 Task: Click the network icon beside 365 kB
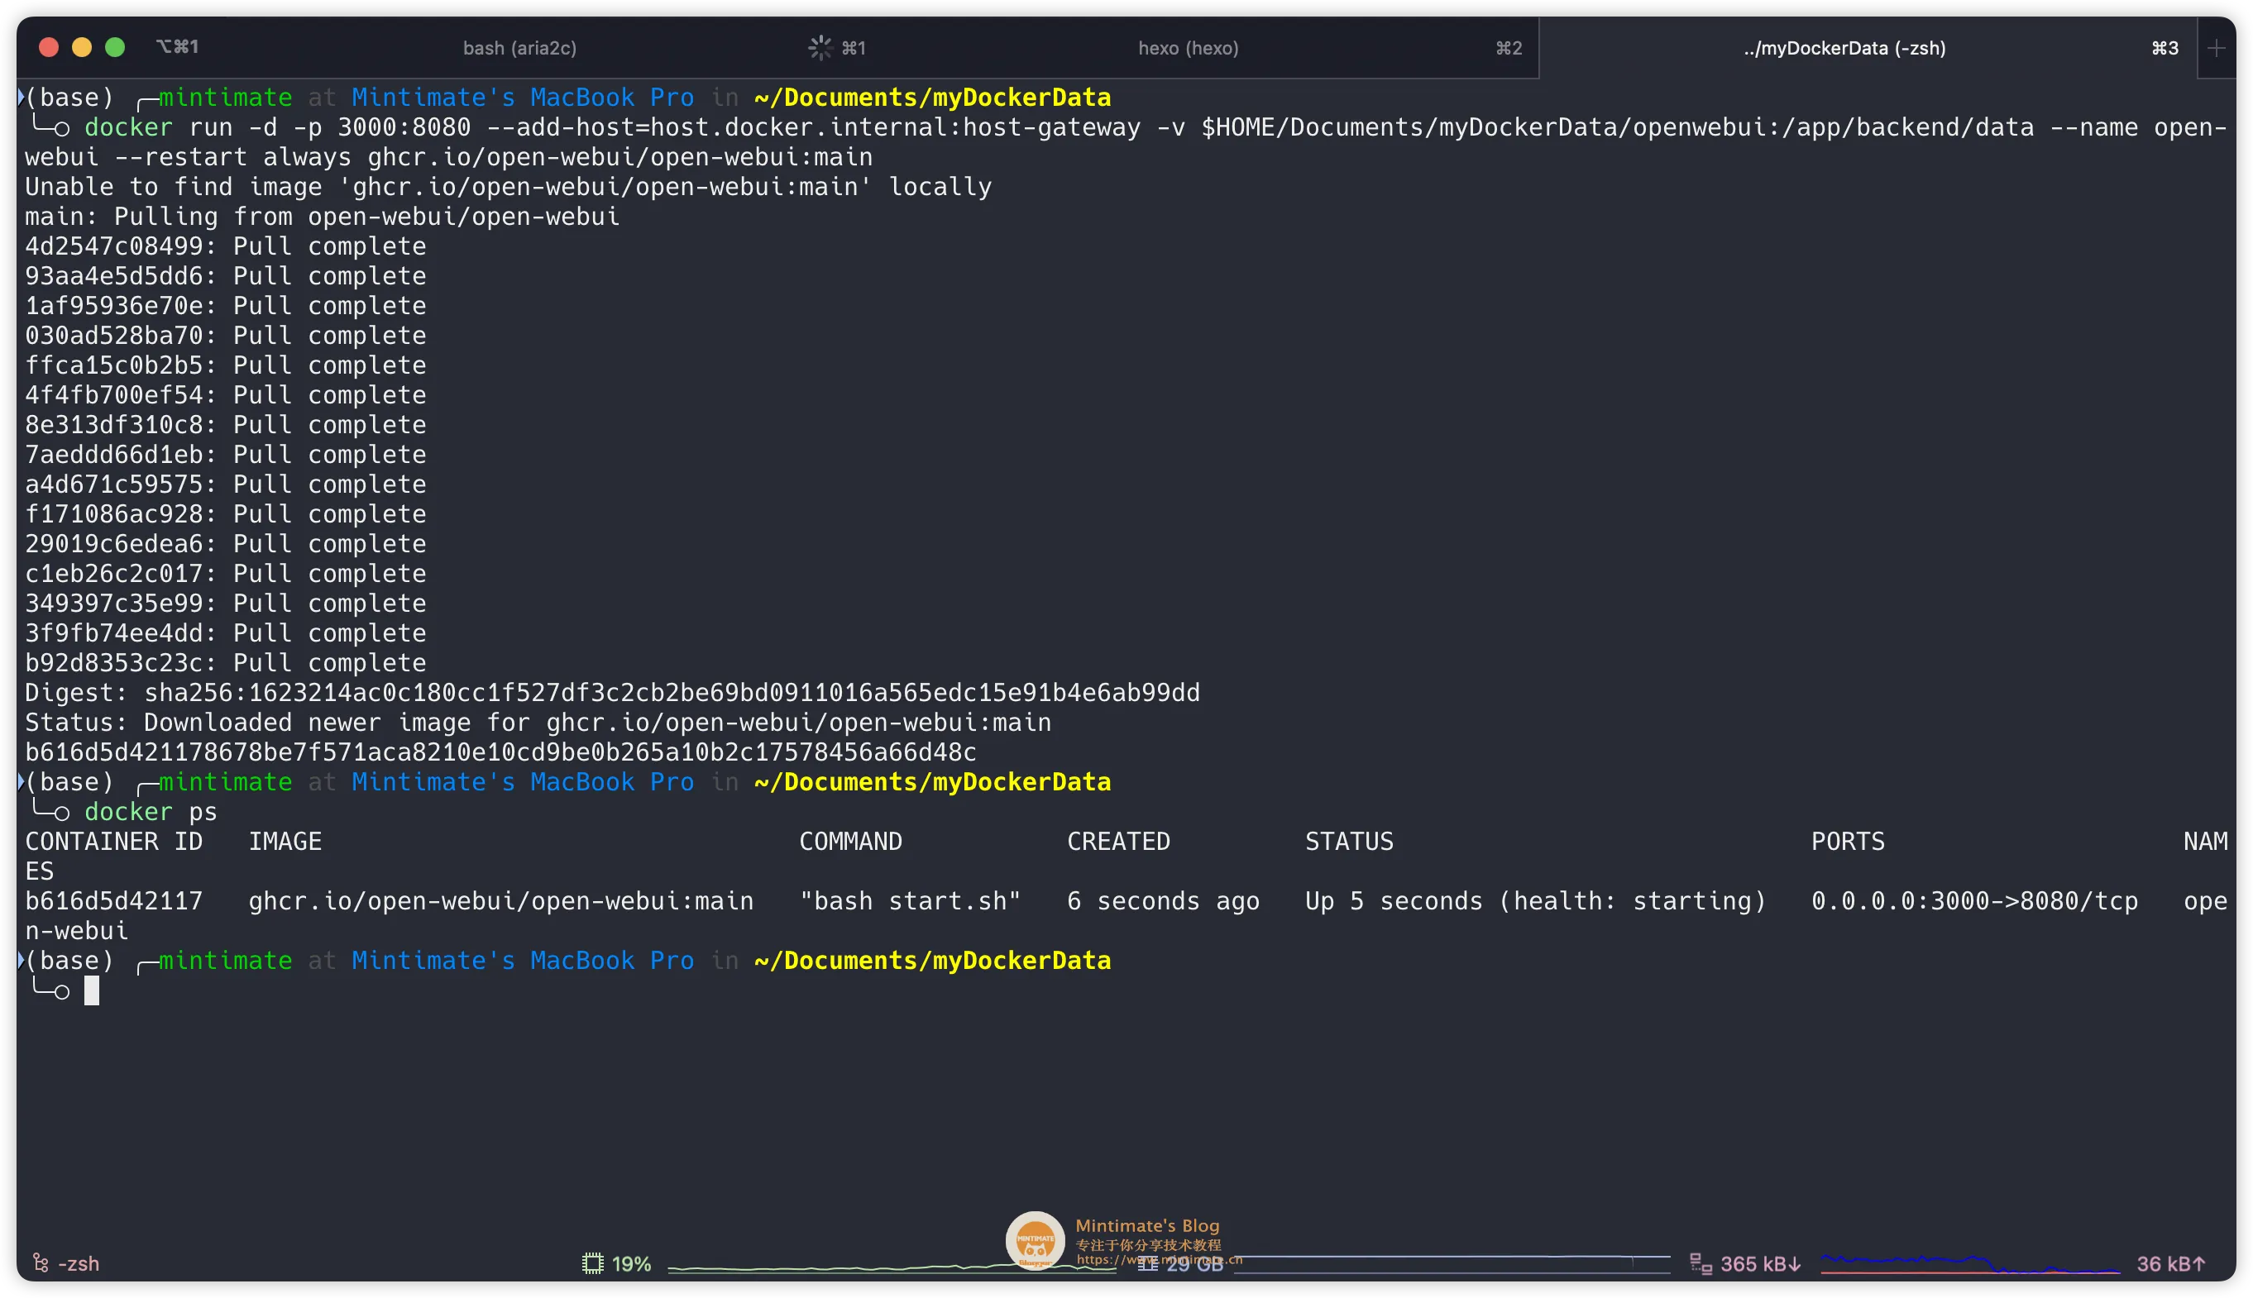click(x=1701, y=1263)
